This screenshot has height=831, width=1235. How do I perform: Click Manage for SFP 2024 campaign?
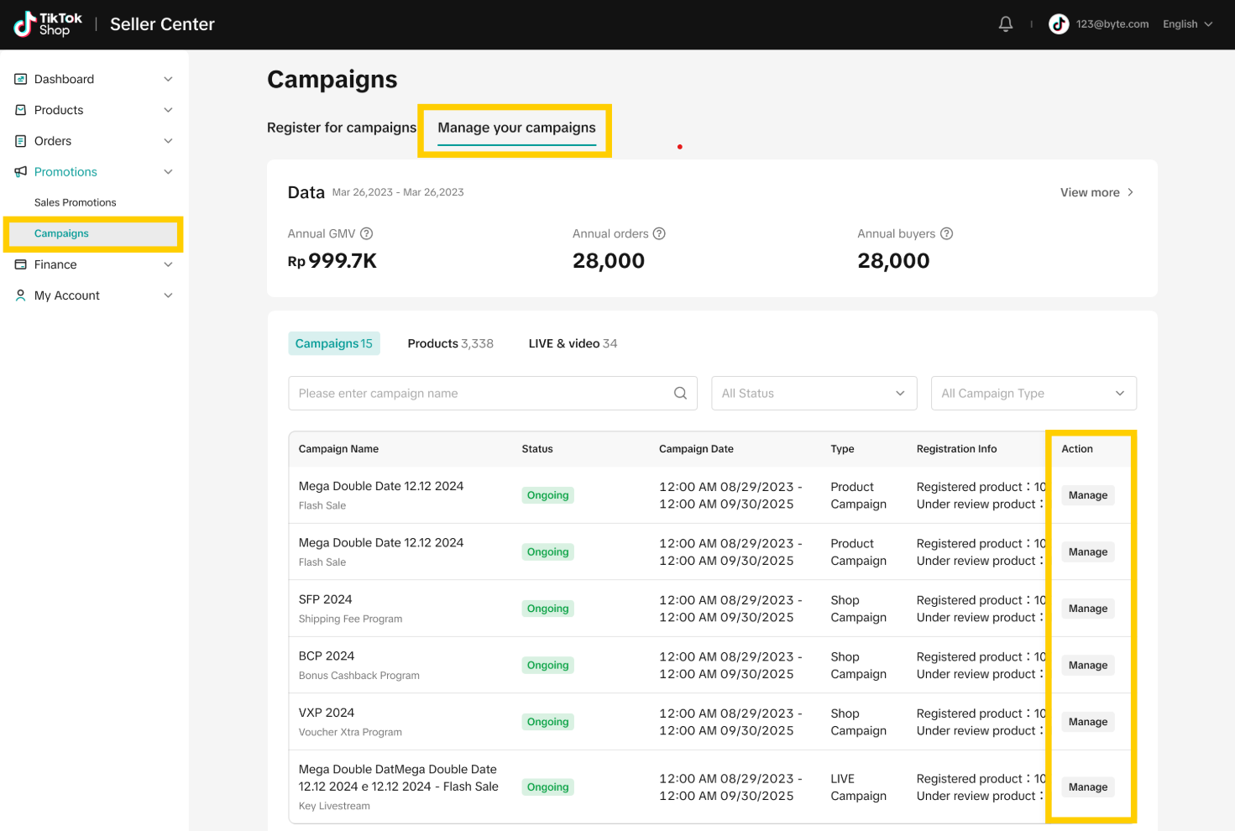(x=1087, y=609)
